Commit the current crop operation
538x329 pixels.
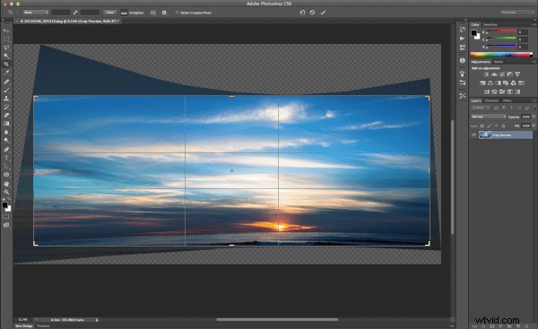[323, 13]
